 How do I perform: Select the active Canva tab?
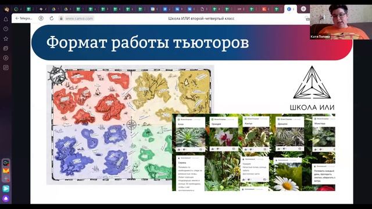pyautogui.click(x=291, y=9)
